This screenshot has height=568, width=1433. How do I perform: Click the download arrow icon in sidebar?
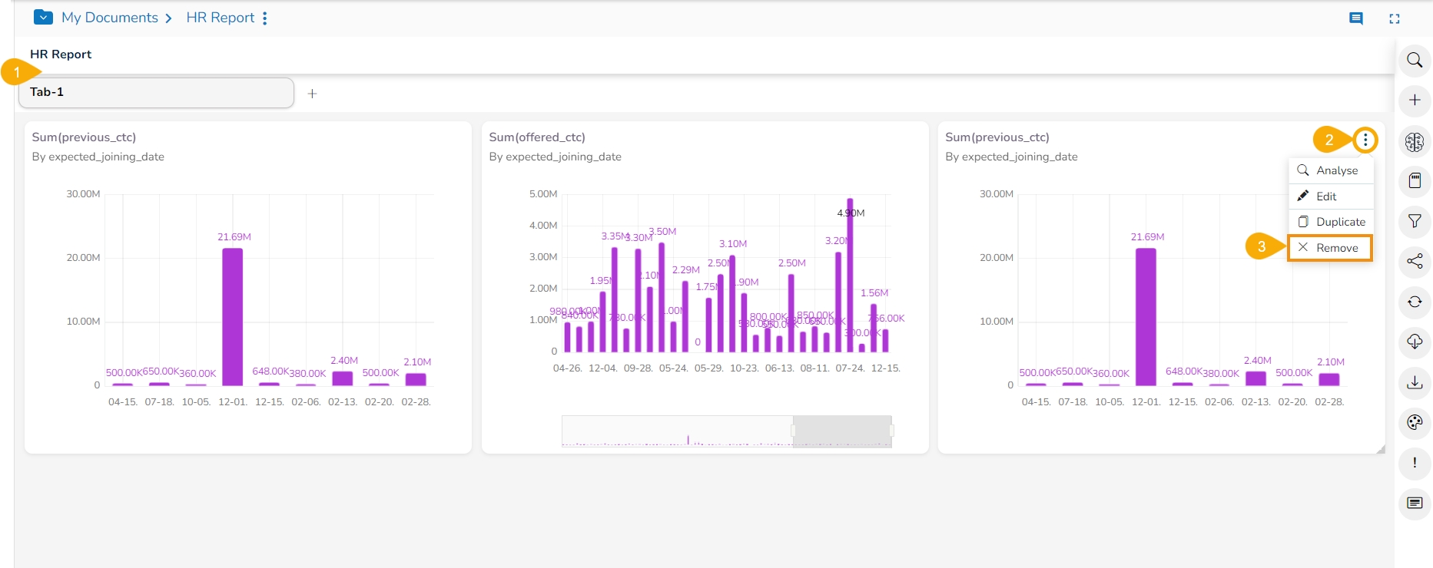(1415, 382)
